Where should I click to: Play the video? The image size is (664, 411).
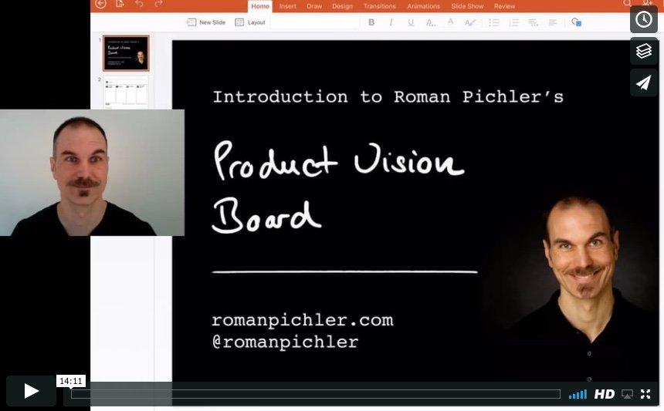pyautogui.click(x=31, y=391)
